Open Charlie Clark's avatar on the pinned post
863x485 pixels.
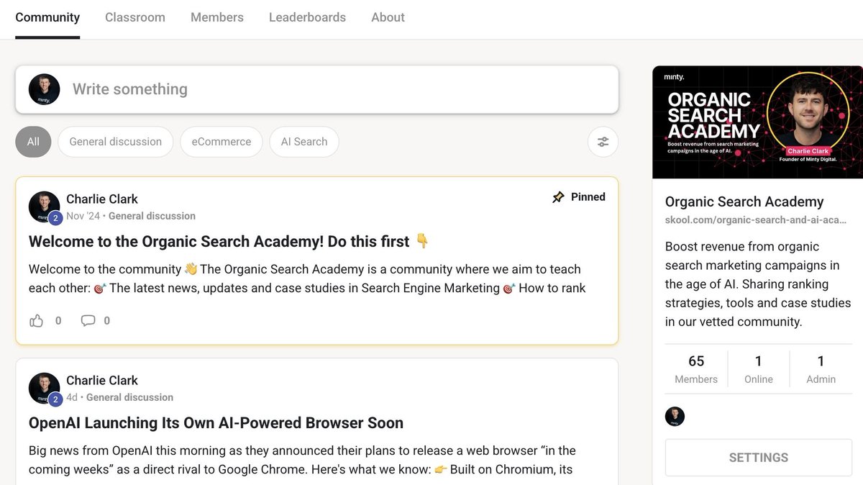44,207
